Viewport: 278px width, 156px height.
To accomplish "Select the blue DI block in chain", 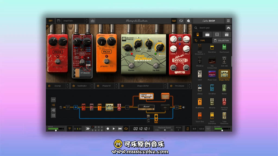I will 75,107.
